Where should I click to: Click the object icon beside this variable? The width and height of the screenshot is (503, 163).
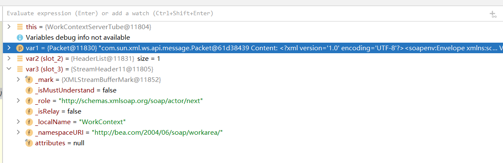point(20,27)
